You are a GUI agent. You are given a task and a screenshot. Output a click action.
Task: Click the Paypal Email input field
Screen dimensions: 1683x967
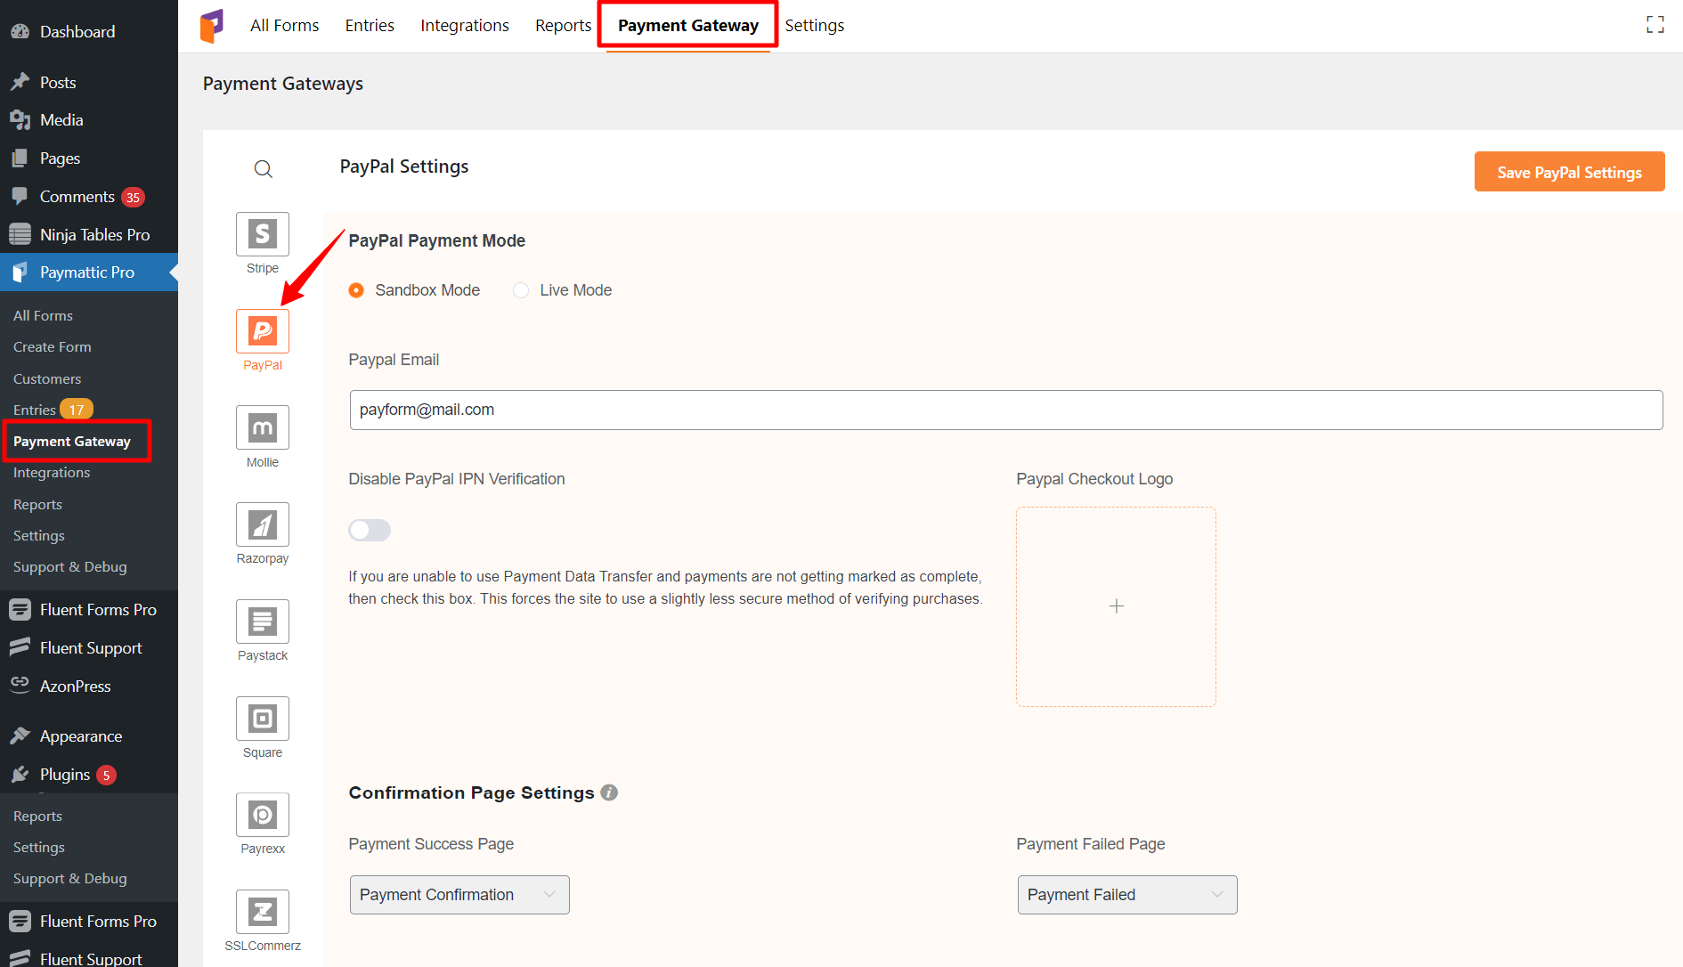[1006, 410]
